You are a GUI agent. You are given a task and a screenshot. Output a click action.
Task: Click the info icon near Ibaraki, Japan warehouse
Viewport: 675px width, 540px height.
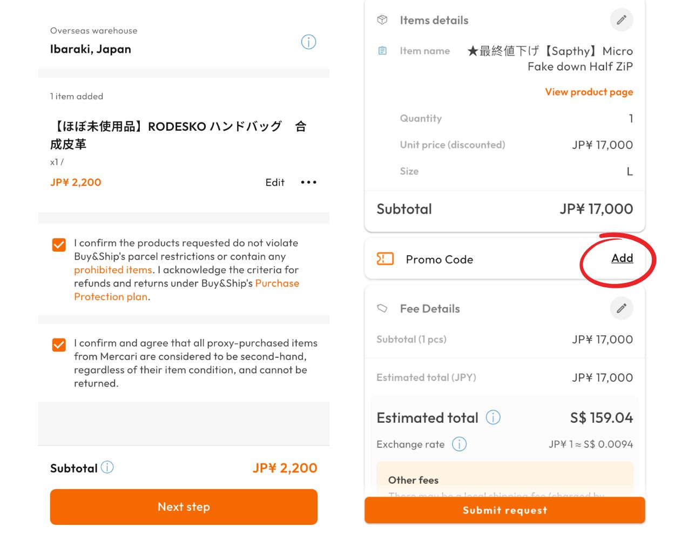308,42
